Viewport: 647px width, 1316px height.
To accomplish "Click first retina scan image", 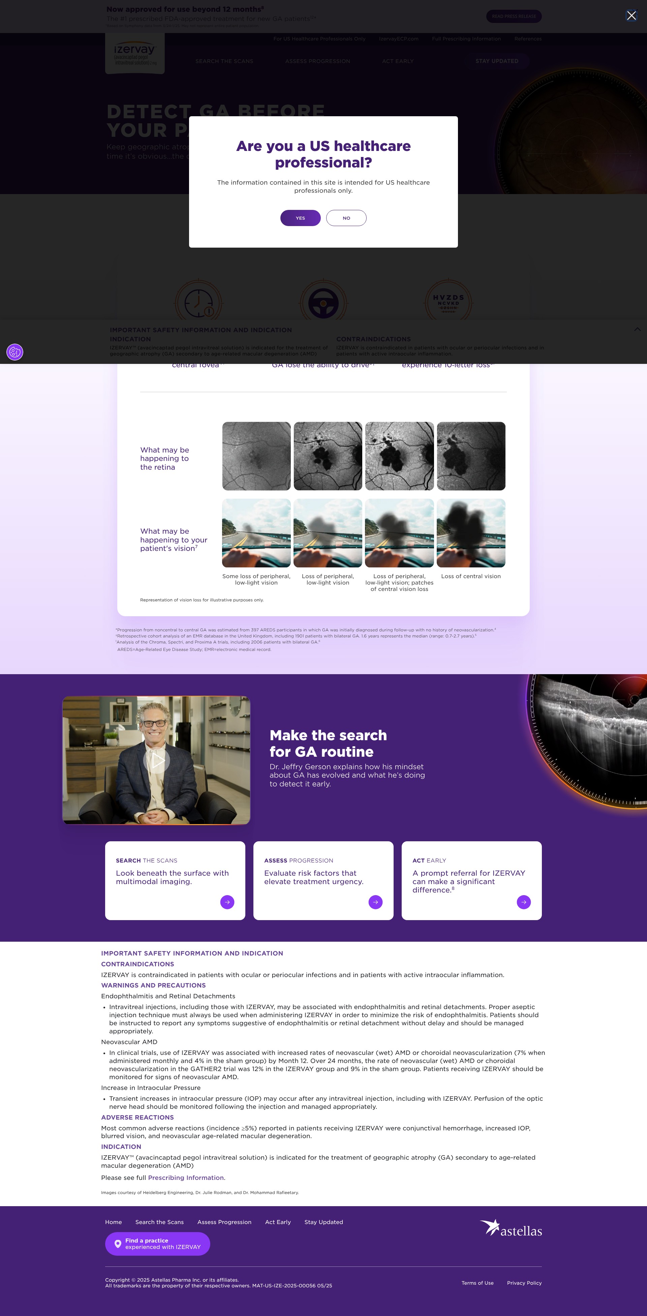I will click(x=256, y=456).
